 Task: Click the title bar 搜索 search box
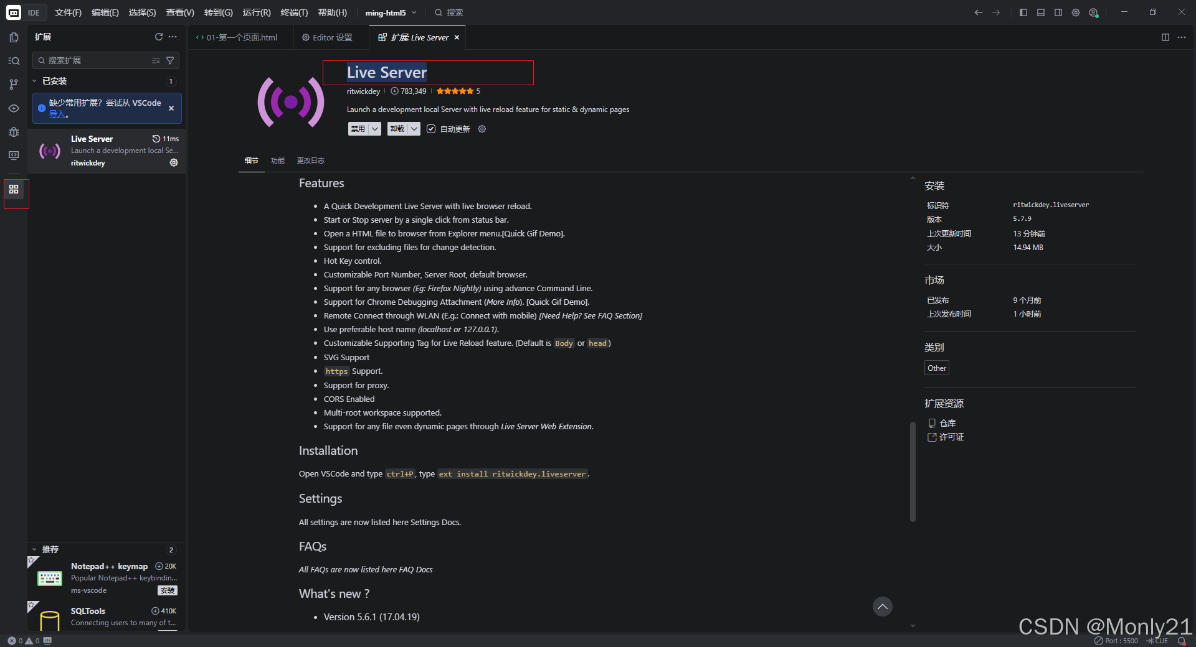[448, 12]
